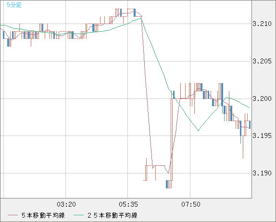Click the 03:20 time axis label
This screenshot has height=222, width=276.
click(66, 204)
